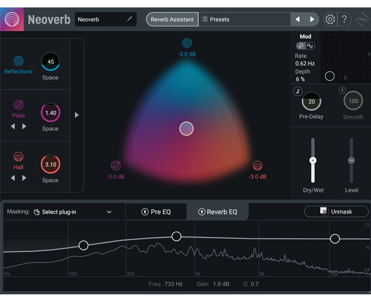Open the Presets list
Viewport: 371px width, 303px height.
(215, 19)
